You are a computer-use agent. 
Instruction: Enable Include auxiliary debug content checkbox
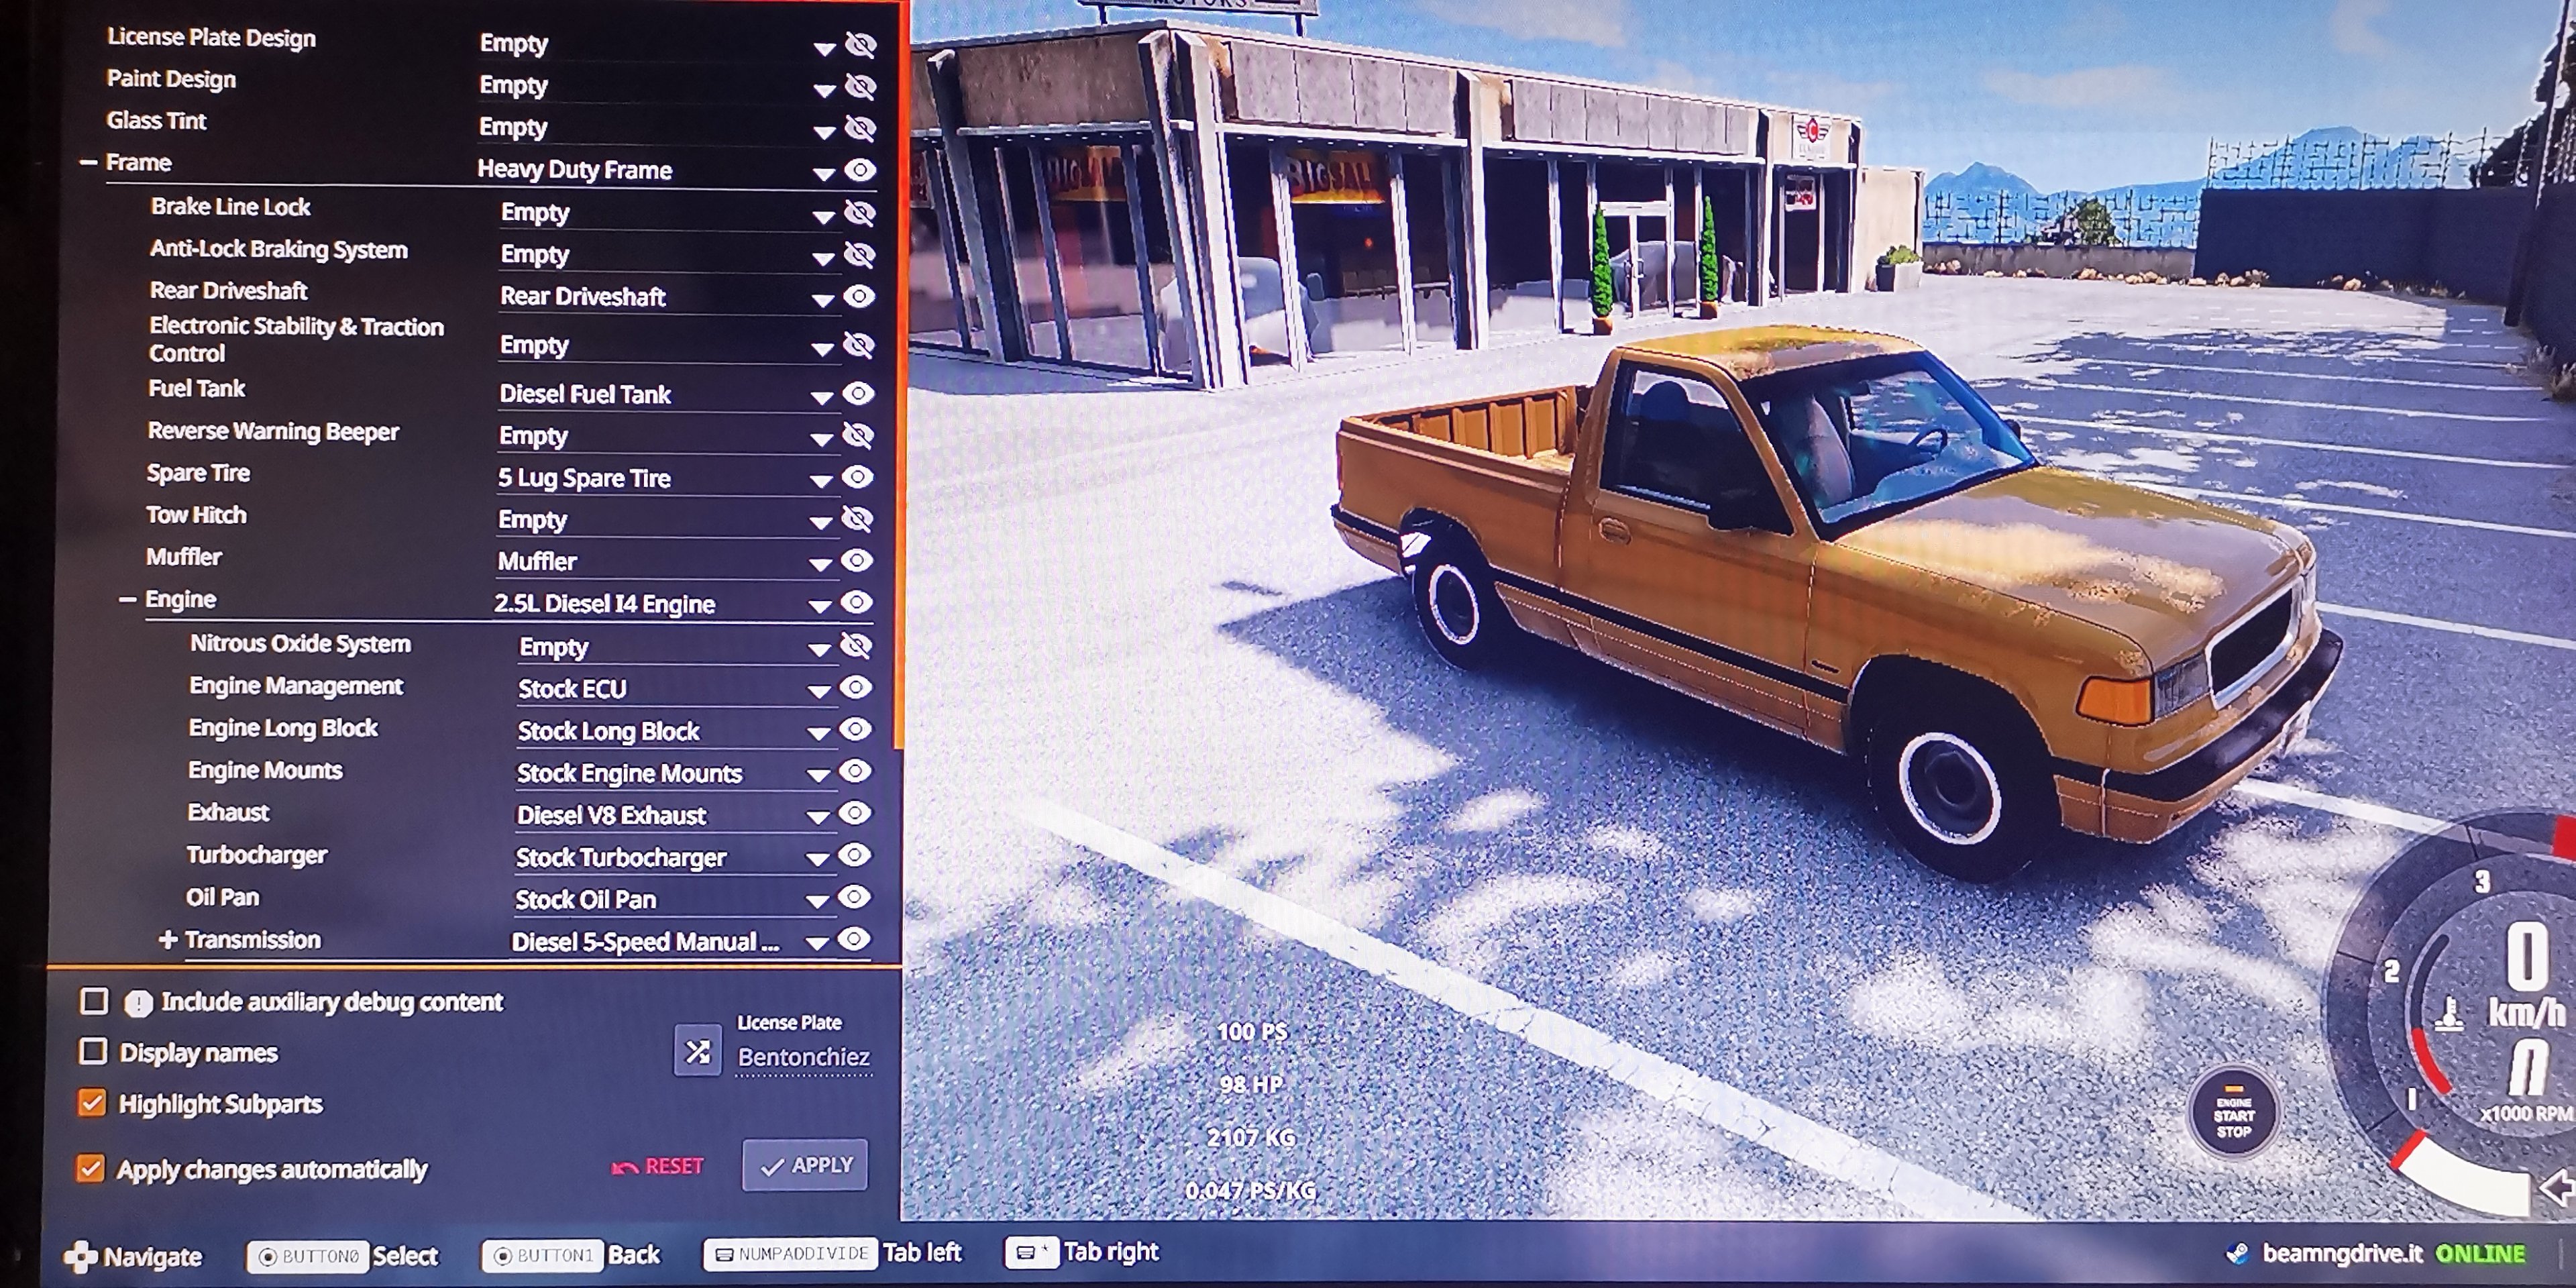[94, 1001]
